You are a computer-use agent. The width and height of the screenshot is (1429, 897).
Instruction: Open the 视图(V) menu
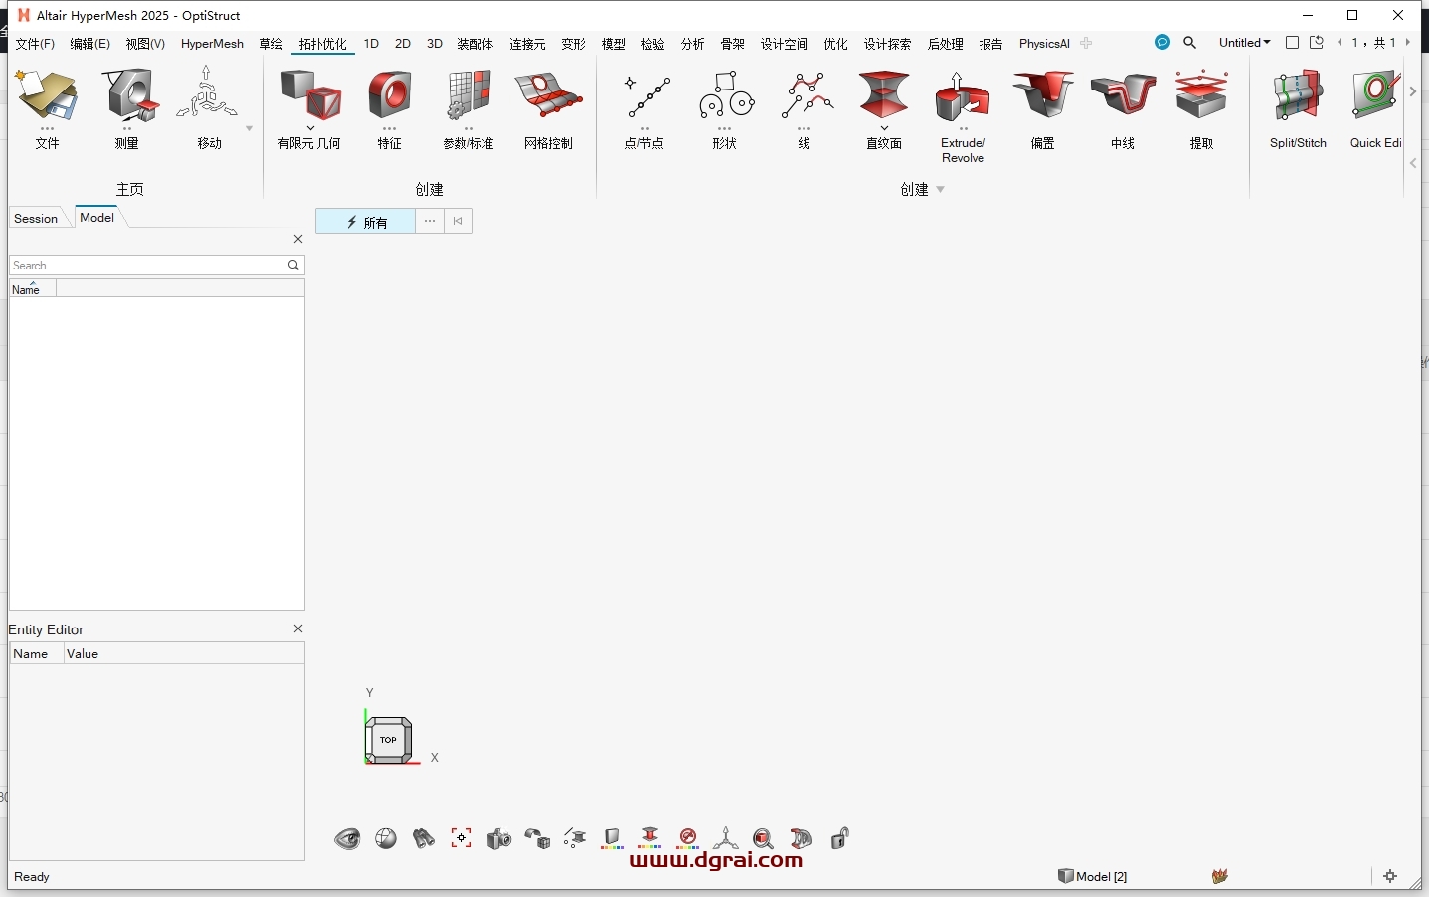(145, 44)
